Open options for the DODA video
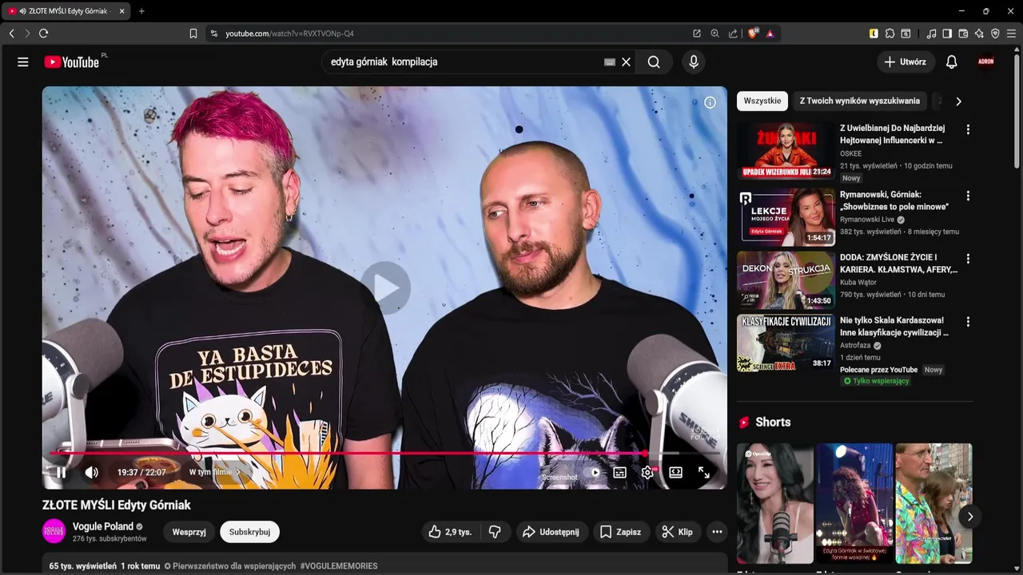 click(968, 259)
